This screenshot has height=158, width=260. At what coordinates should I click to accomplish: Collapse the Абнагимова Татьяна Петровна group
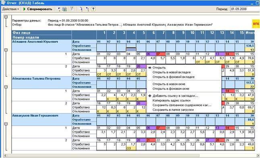pyautogui.click(x=6, y=87)
